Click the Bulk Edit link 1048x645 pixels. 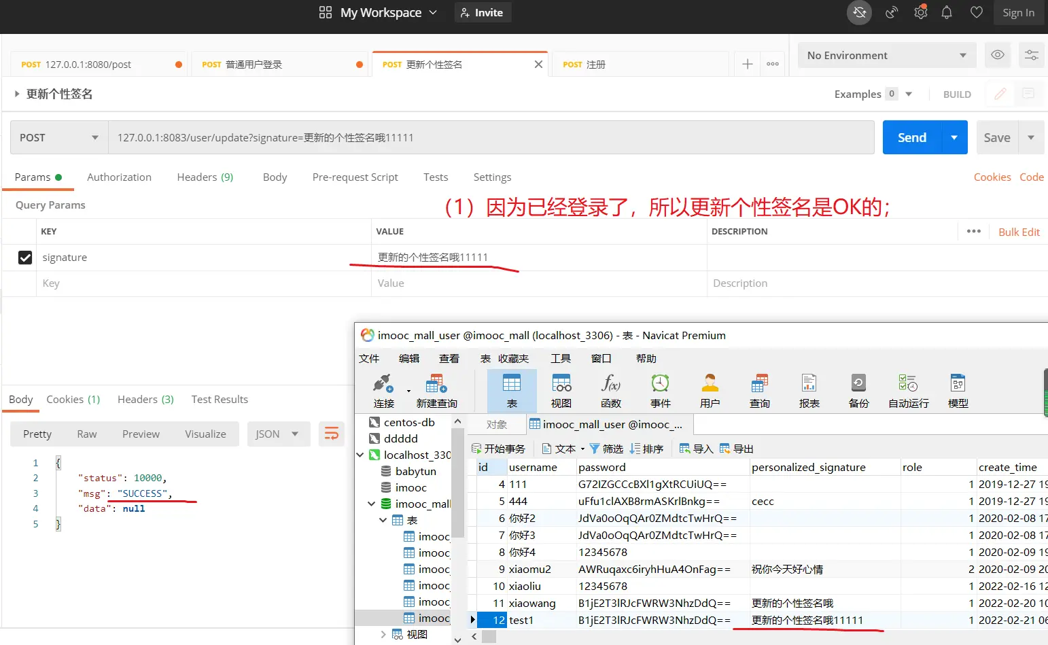[1018, 232]
